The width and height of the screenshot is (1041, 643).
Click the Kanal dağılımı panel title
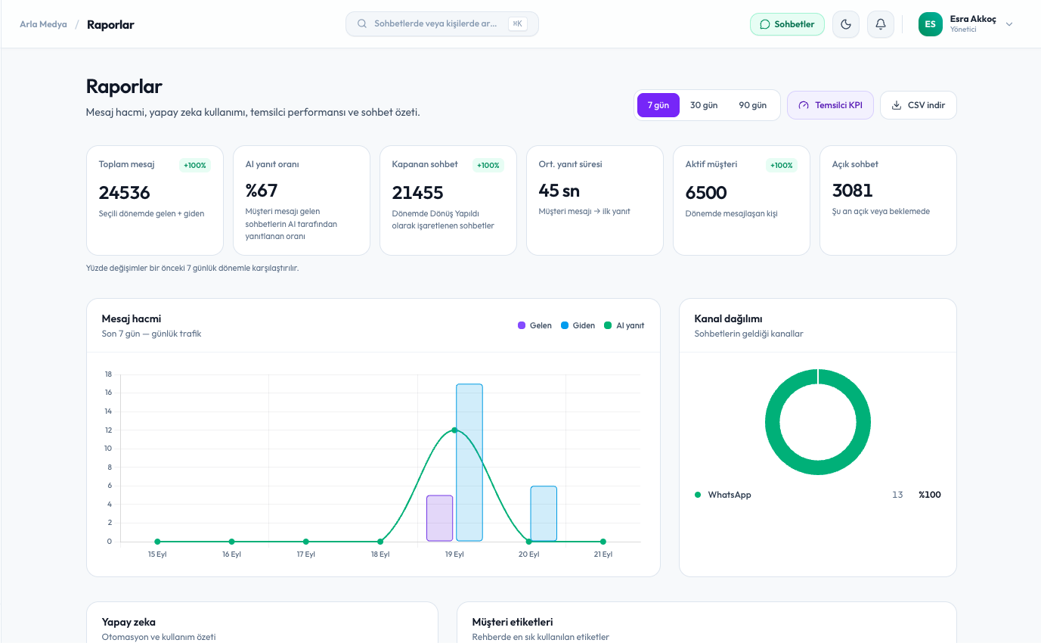[728, 318]
